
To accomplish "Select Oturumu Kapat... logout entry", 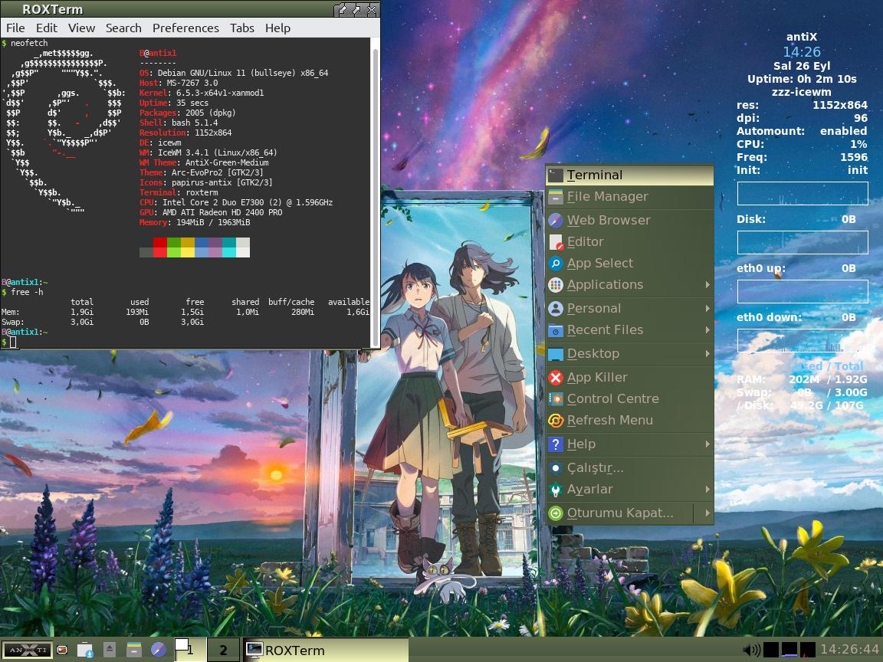I will tap(619, 513).
